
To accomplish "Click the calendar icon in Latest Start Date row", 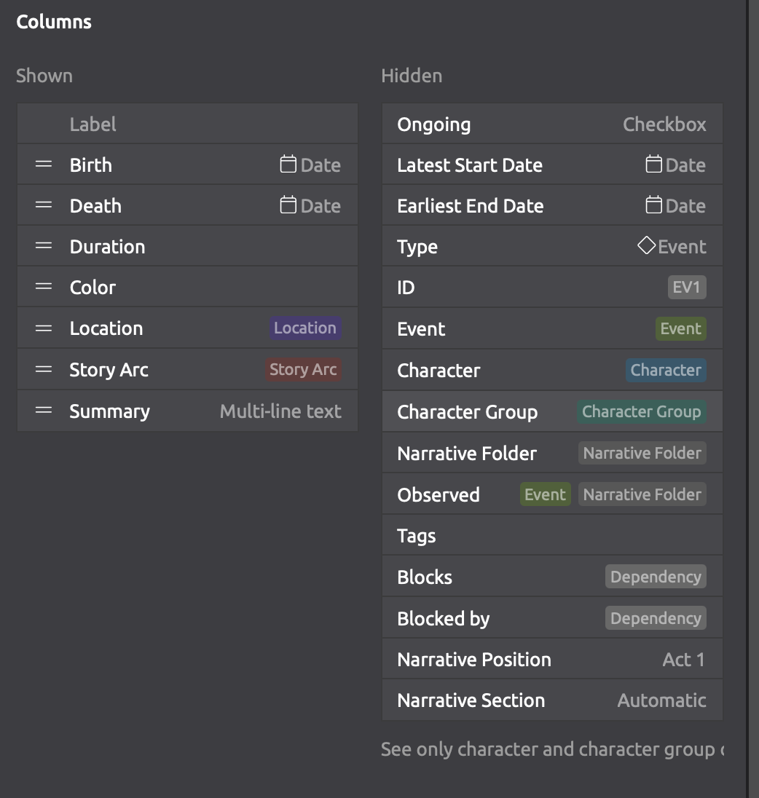I will tap(654, 165).
